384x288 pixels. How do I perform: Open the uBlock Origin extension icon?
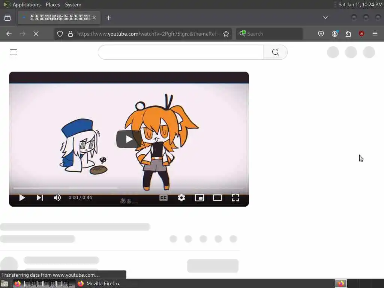pos(361,34)
